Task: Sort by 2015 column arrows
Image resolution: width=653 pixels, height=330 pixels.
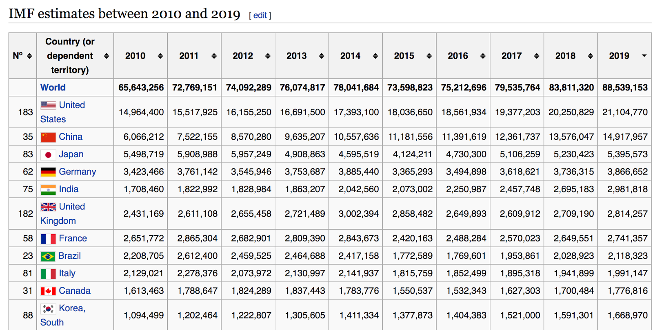Action: [429, 56]
